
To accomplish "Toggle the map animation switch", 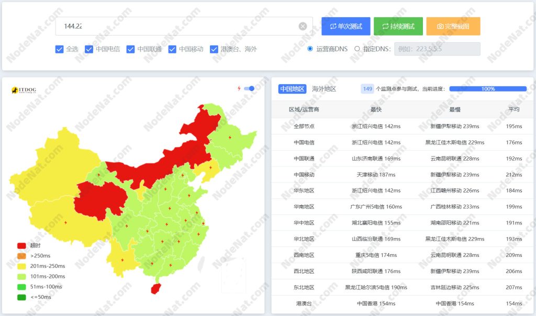I will [249, 88].
